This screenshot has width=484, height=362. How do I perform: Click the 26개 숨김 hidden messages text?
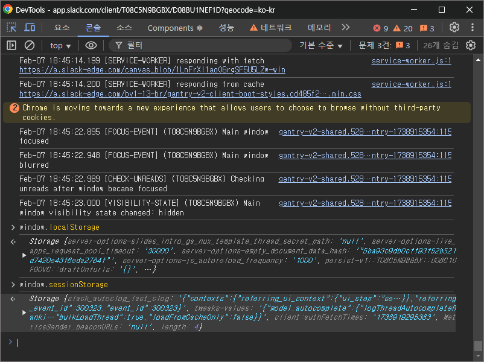click(441, 46)
